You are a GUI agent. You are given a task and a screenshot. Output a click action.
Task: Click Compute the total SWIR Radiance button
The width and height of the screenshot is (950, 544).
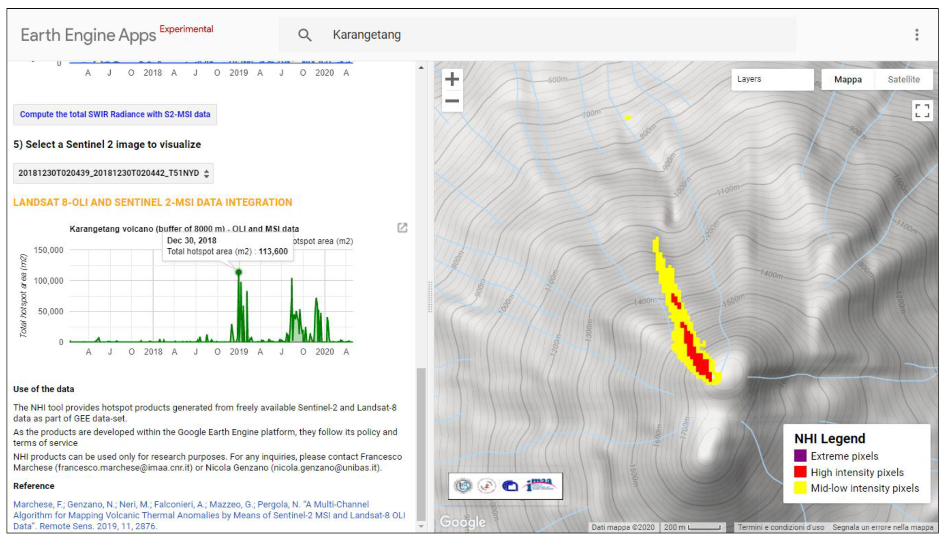[115, 114]
